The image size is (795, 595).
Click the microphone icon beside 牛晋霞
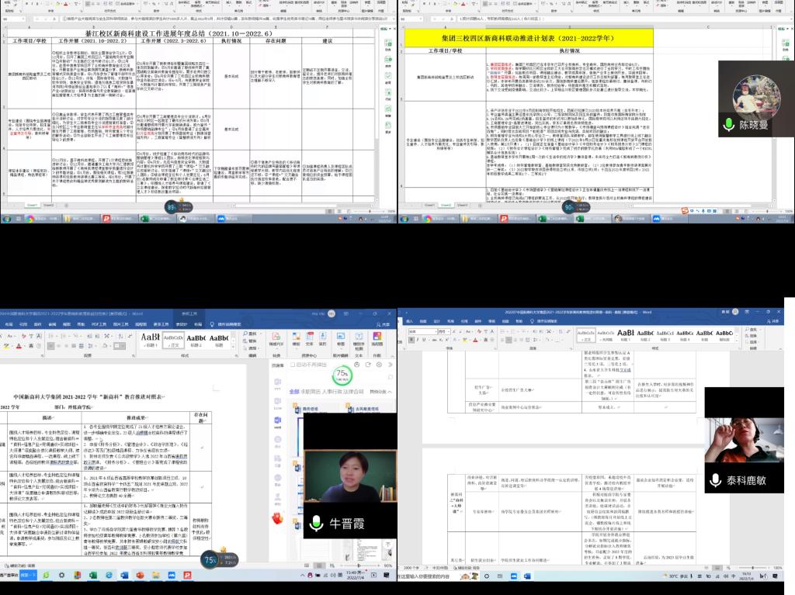coord(317,522)
